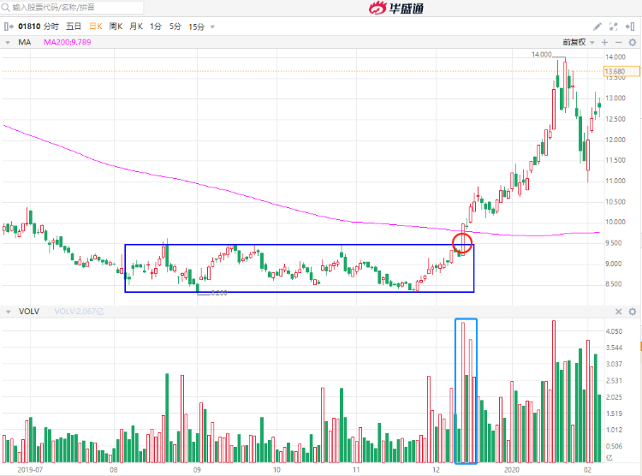Open volume panel settings gear

tap(633, 312)
